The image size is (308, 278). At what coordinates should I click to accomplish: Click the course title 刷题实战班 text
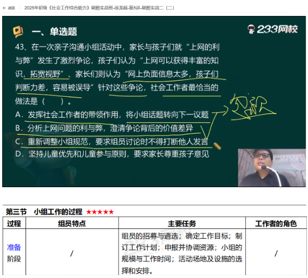click(x=99, y=8)
